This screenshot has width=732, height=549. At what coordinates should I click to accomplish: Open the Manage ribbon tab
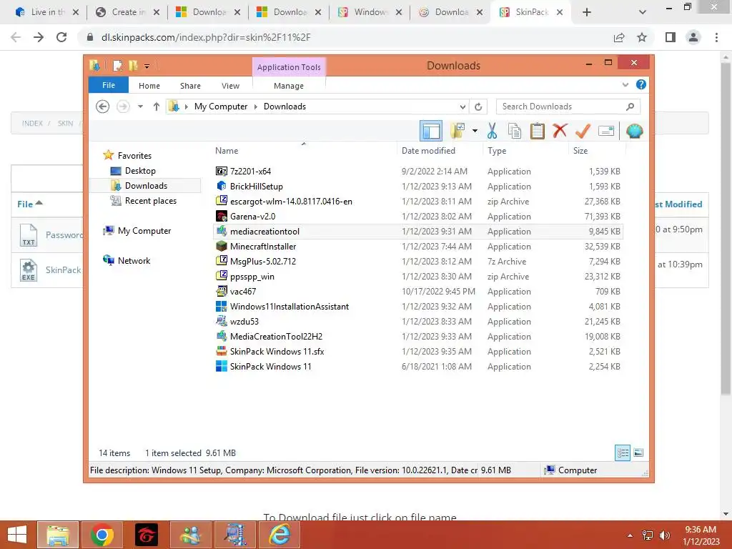(289, 86)
